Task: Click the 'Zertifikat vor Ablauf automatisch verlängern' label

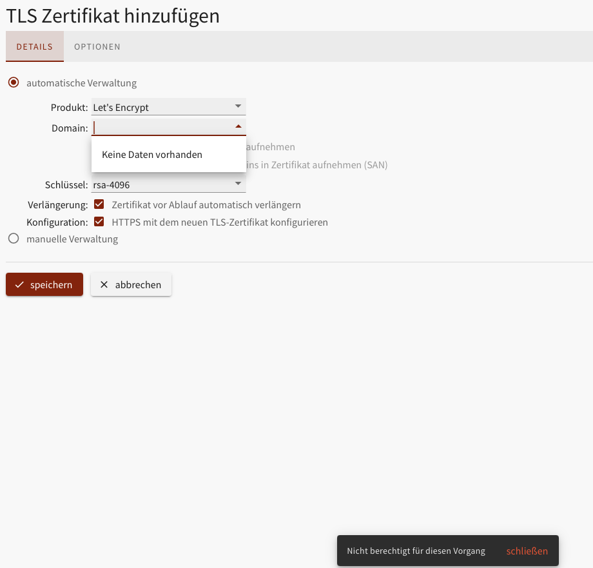Action: 206,205
